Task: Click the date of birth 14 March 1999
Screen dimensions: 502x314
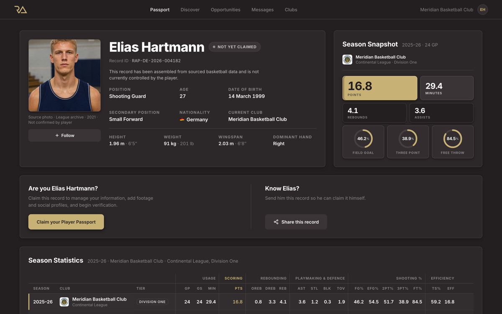Action: (x=246, y=96)
